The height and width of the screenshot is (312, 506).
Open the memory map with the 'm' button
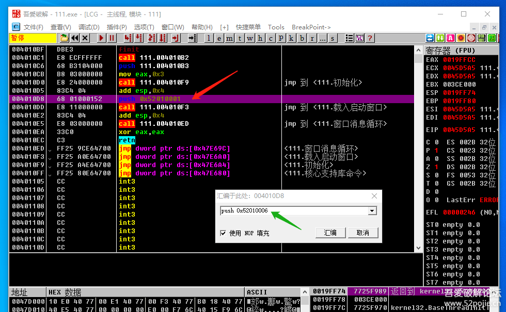229,38
